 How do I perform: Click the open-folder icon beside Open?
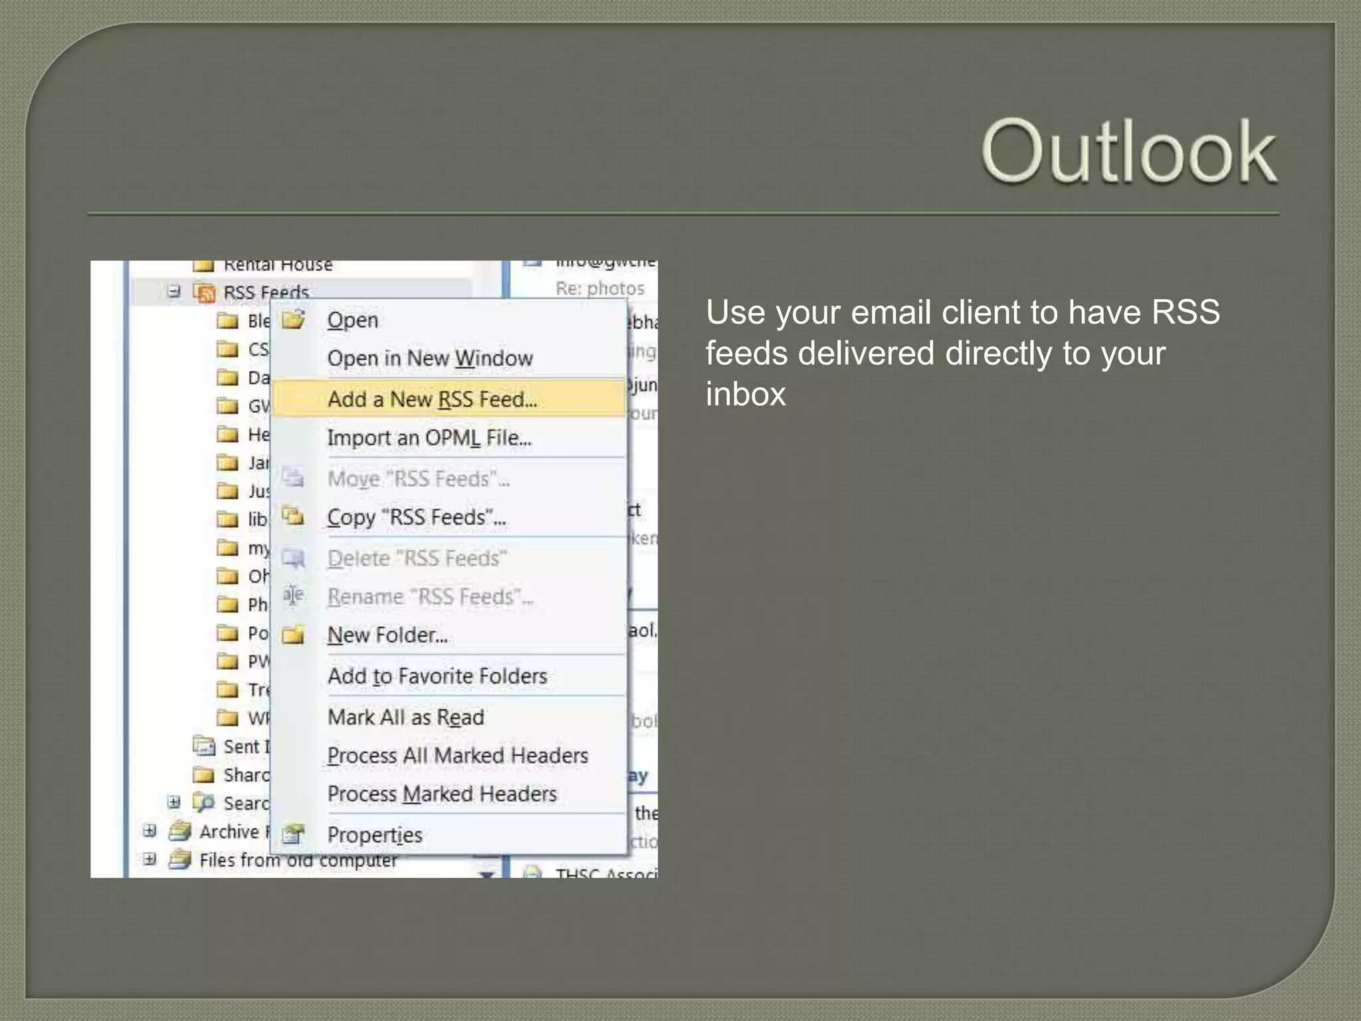click(293, 320)
